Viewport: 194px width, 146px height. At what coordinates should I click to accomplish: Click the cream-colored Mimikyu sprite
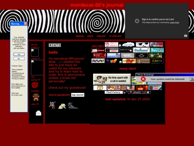62,106
